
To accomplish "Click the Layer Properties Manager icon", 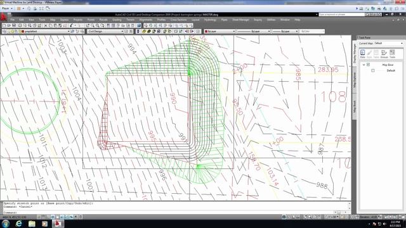I will 4,31.
